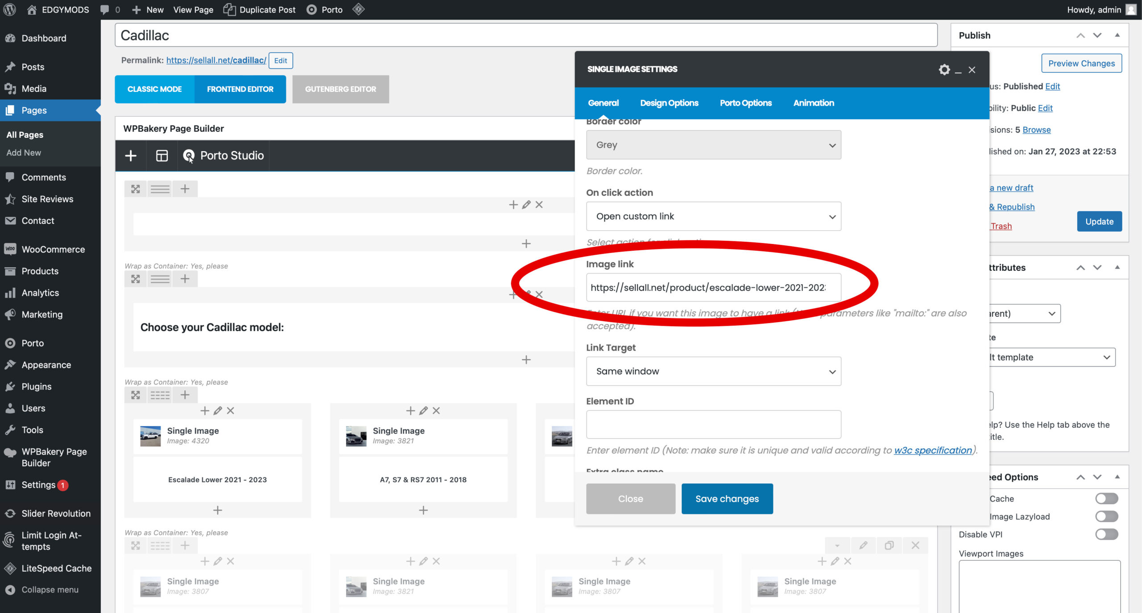Click the Porto diamond icon in admin bar

pyautogui.click(x=358, y=9)
